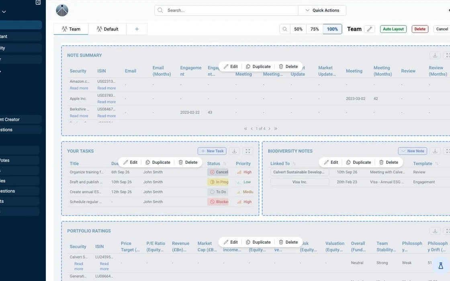Expand Your Tasks widget to fullscreen
450x281 pixels.
[x=247, y=151]
